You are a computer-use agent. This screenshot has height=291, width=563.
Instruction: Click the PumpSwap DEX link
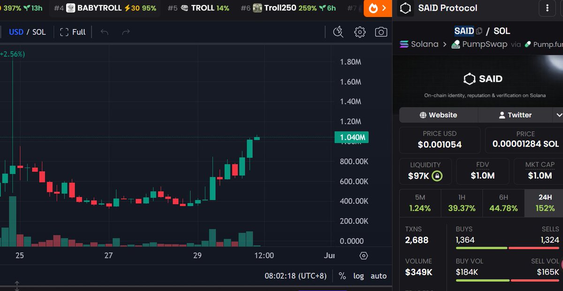(x=479, y=45)
